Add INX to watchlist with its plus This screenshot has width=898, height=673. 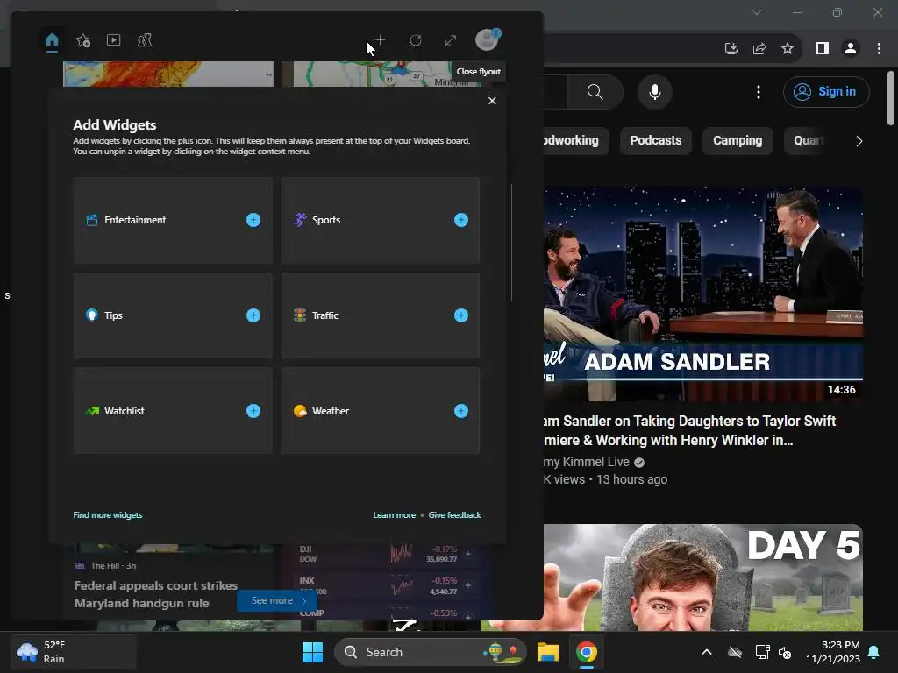click(x=468, y=584)
